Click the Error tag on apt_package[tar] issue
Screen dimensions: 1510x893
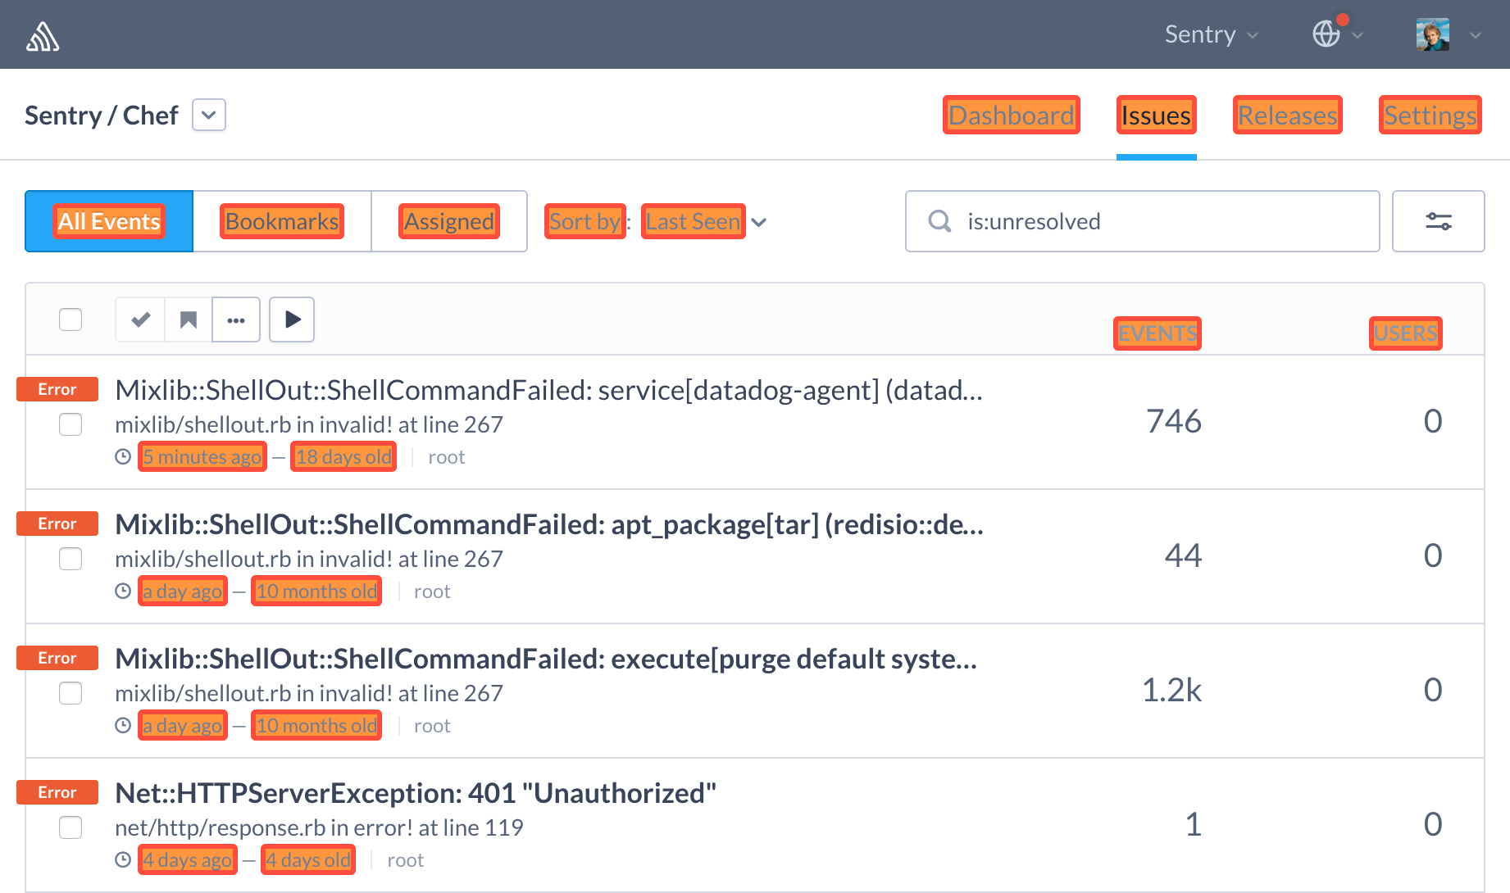57,524
